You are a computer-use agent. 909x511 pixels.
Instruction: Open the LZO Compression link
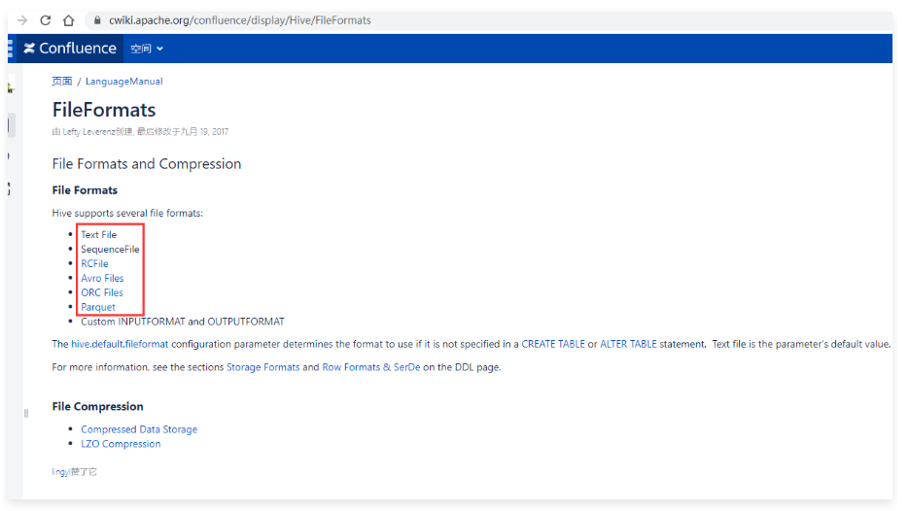click(x=121, y=444)
